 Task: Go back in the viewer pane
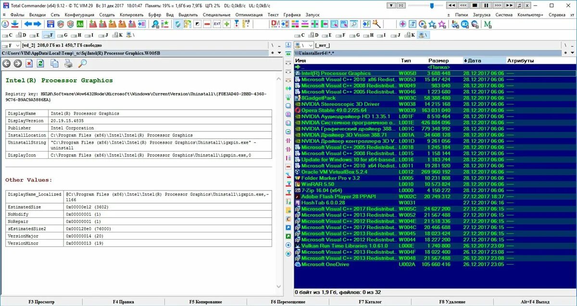[7, 63]
